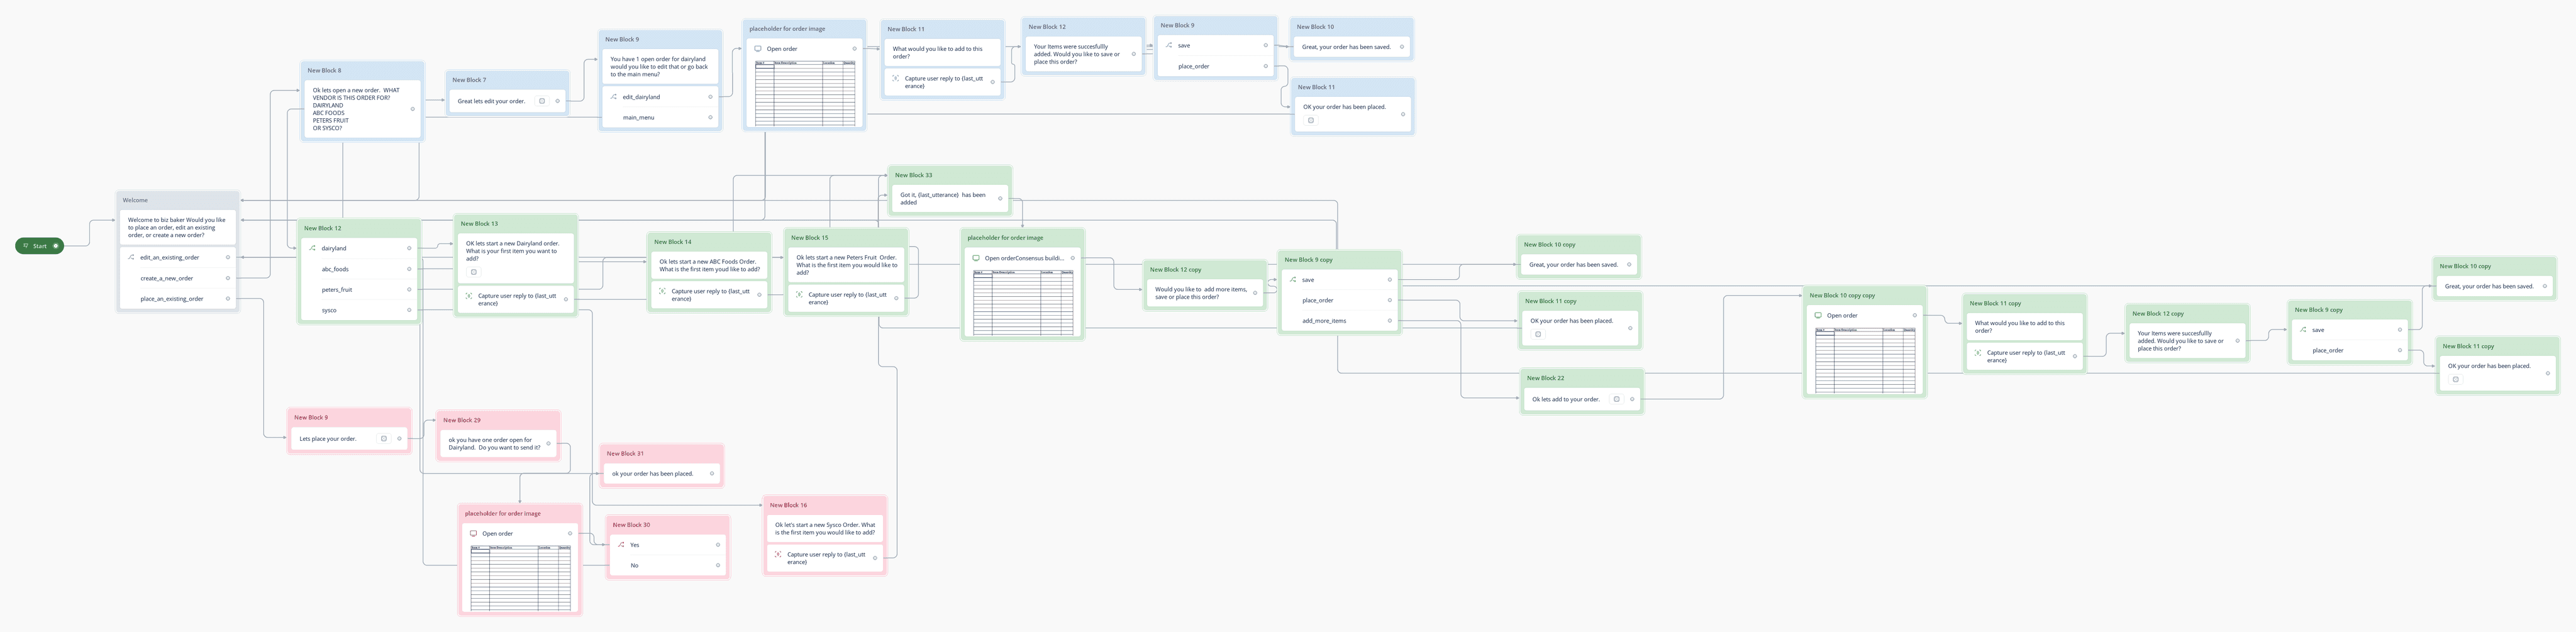Click the output port of sysco path
Screen dimensions: 2576x632
tap(409, 310)
